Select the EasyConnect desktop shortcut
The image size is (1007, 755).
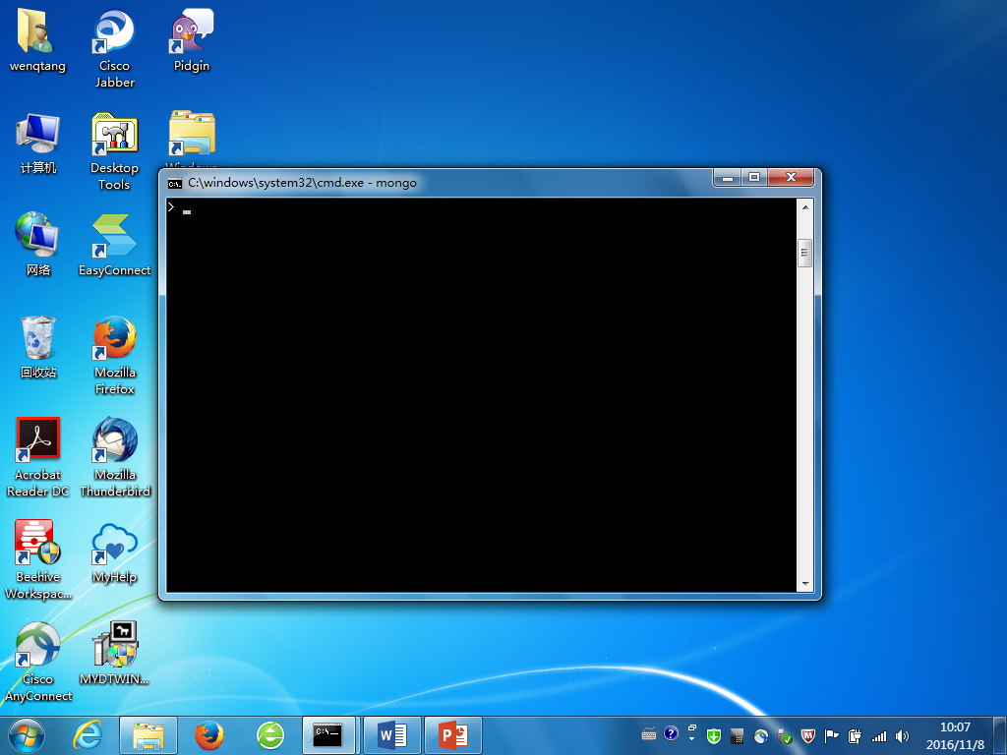[x=114, y=245]
